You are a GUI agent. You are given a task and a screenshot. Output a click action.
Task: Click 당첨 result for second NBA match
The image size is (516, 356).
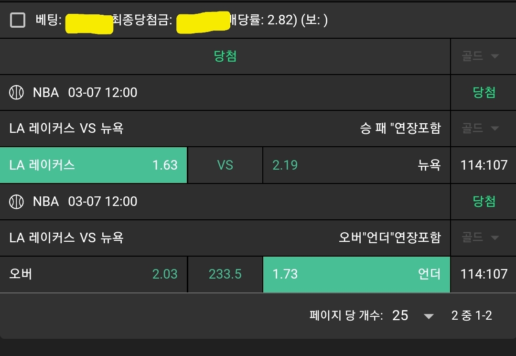tap(484, 201)
